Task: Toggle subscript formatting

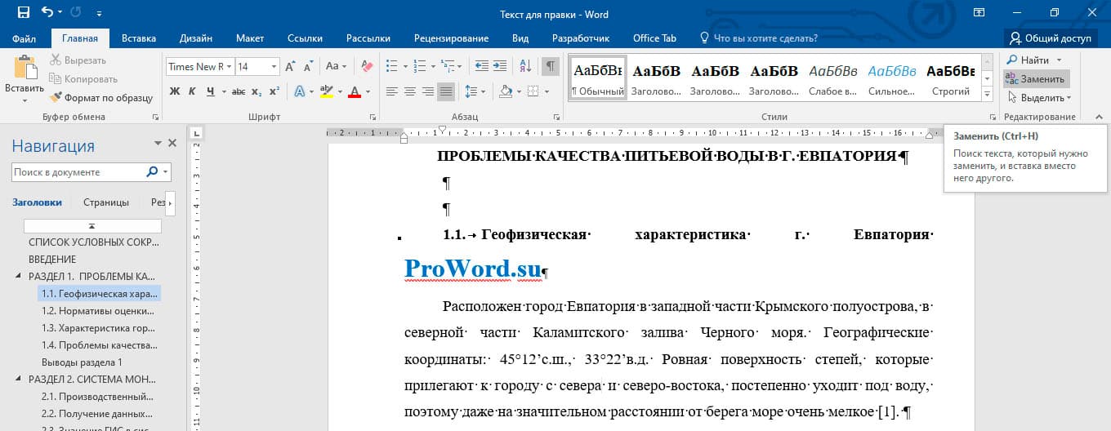Action: pyautogui.click(x=257, y=91)
